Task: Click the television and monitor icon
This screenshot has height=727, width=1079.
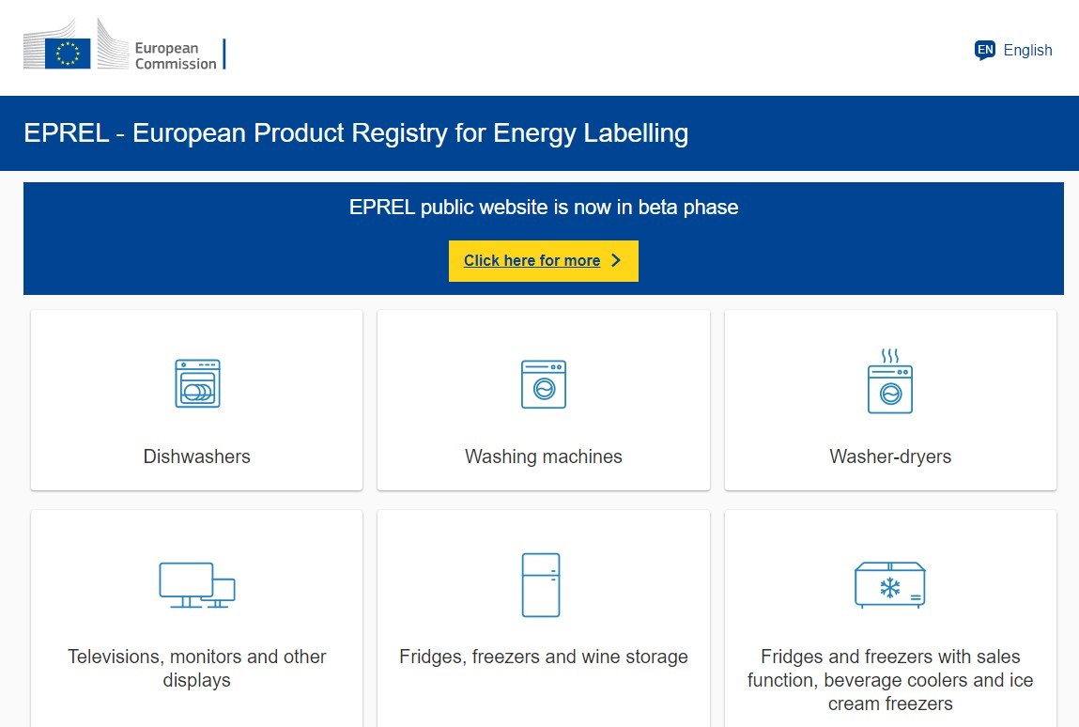Action: pos(197,584)
